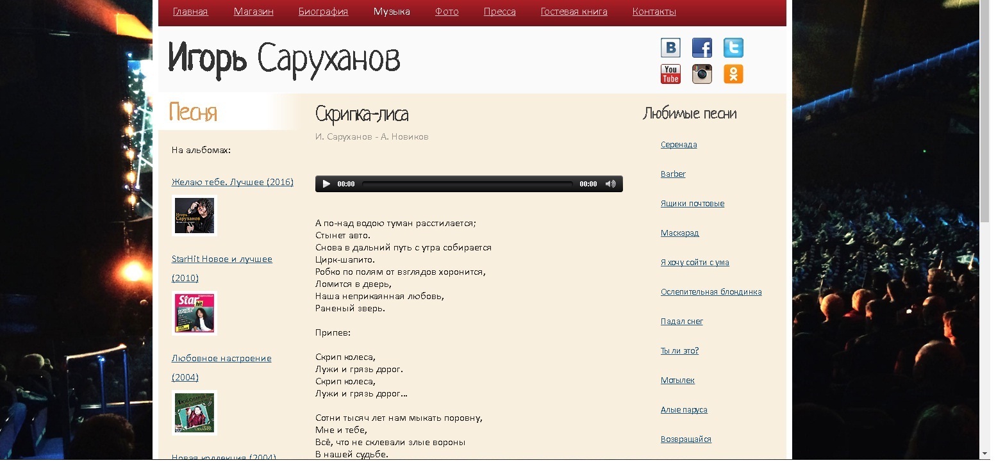Image resolution: width=996 pixels, height=465 pixels.
Task: Open the song Ты ли это?
Action: point(680,351)
